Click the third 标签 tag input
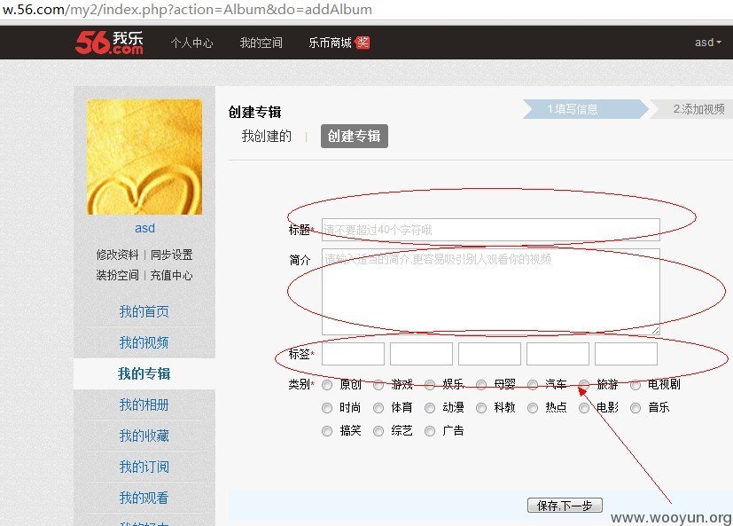The image size is (733, 526). (x=489, y=354)
